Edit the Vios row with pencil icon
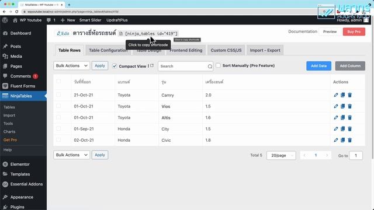 (336, 106)
